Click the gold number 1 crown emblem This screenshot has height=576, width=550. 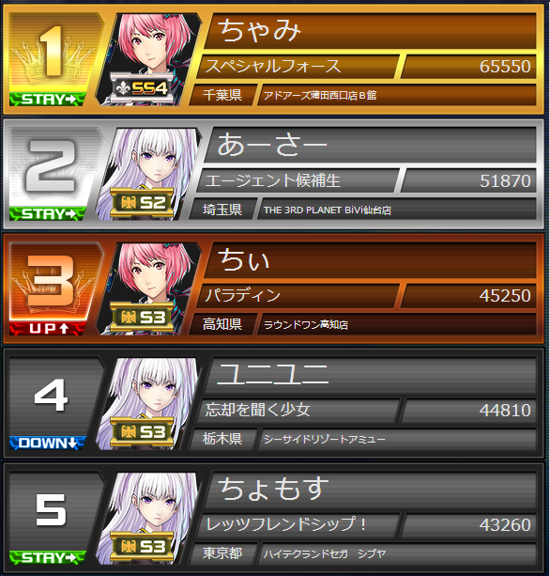(53, 52)
